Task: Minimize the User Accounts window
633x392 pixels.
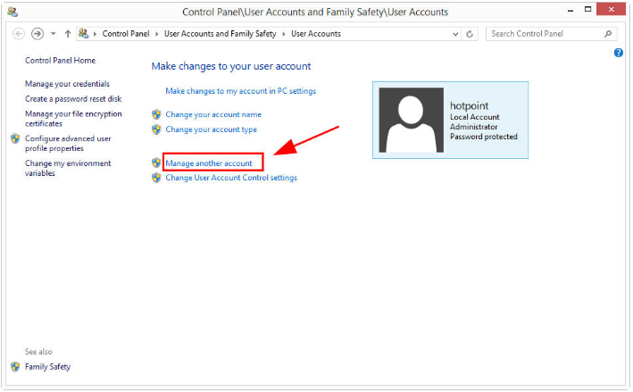Action: 571,11
